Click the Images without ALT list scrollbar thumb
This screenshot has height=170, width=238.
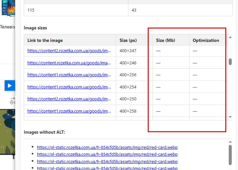point(230,155)
